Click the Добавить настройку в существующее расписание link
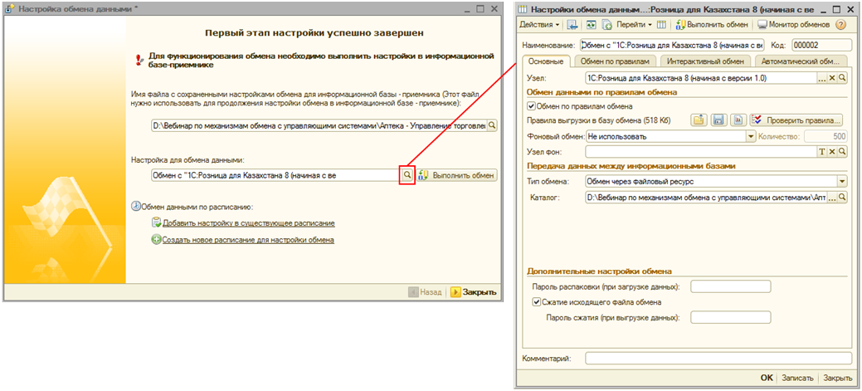The height and width of the screenshot is (391, 862). coord(248,223)
